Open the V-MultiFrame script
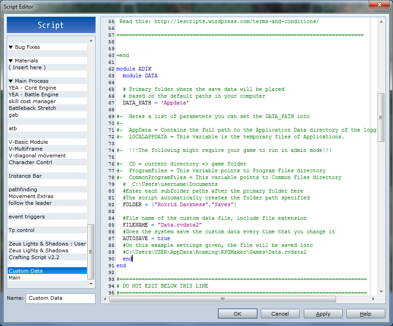 point(48,149)
